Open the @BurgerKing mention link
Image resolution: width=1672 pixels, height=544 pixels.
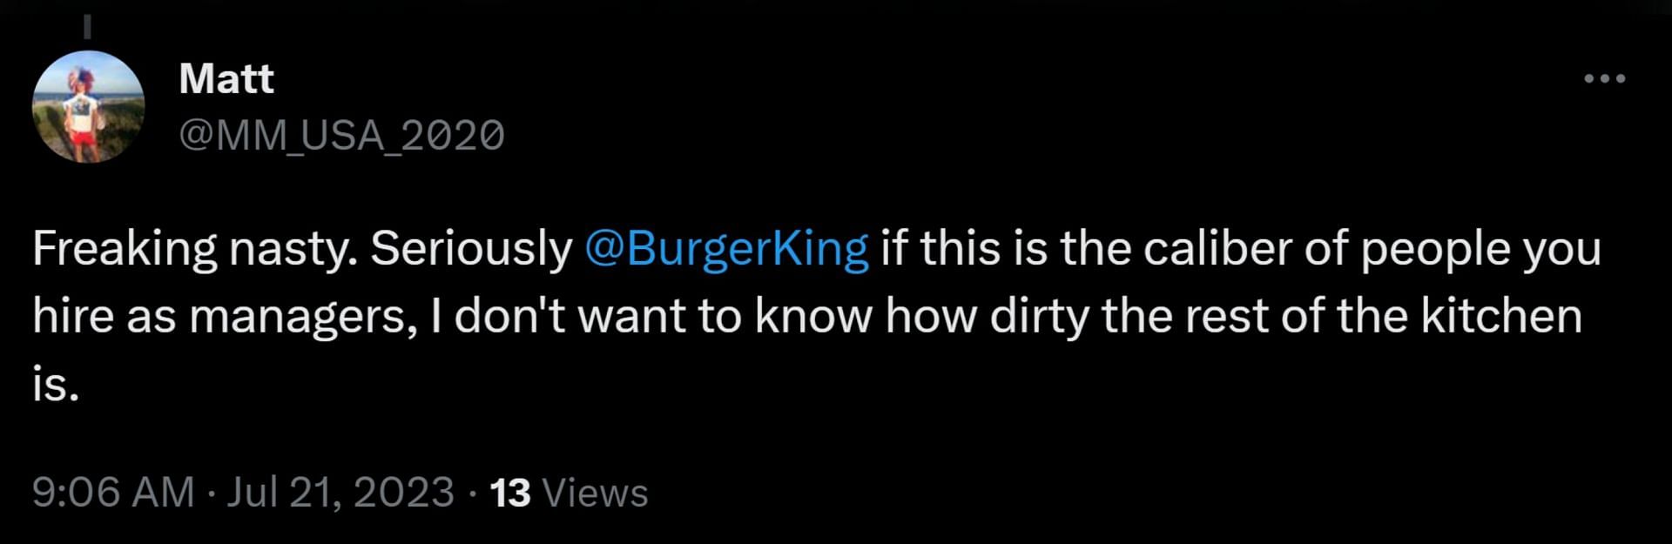point(726,249)
